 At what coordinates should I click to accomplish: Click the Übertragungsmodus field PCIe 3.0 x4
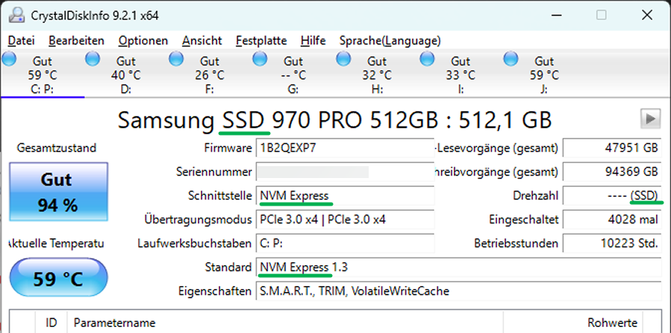345,220
